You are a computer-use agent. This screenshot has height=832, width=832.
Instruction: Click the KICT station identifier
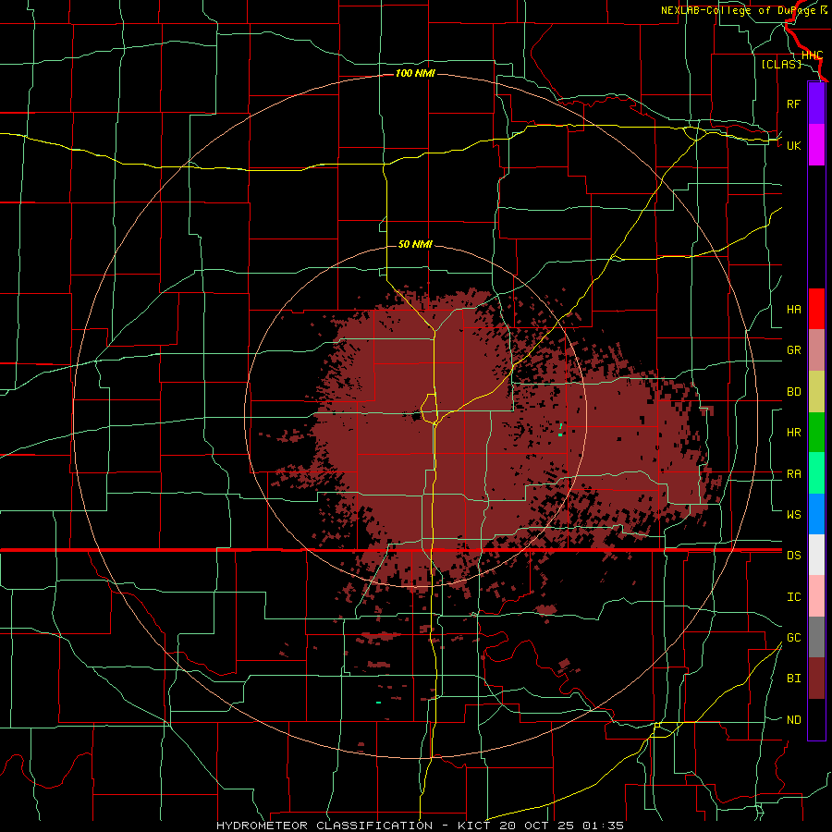[x=475, y=826]
